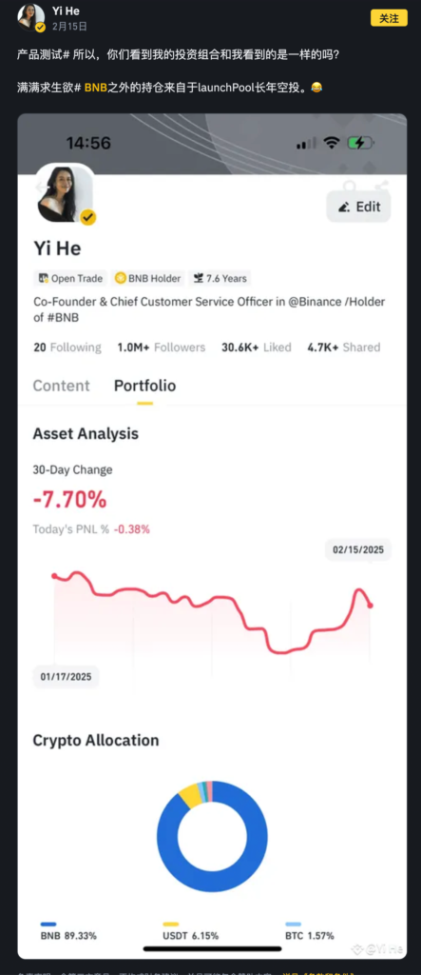This screenshot has width=421, height=975.
Task: Click the 关注 follow button
Action: click(389, 18)
